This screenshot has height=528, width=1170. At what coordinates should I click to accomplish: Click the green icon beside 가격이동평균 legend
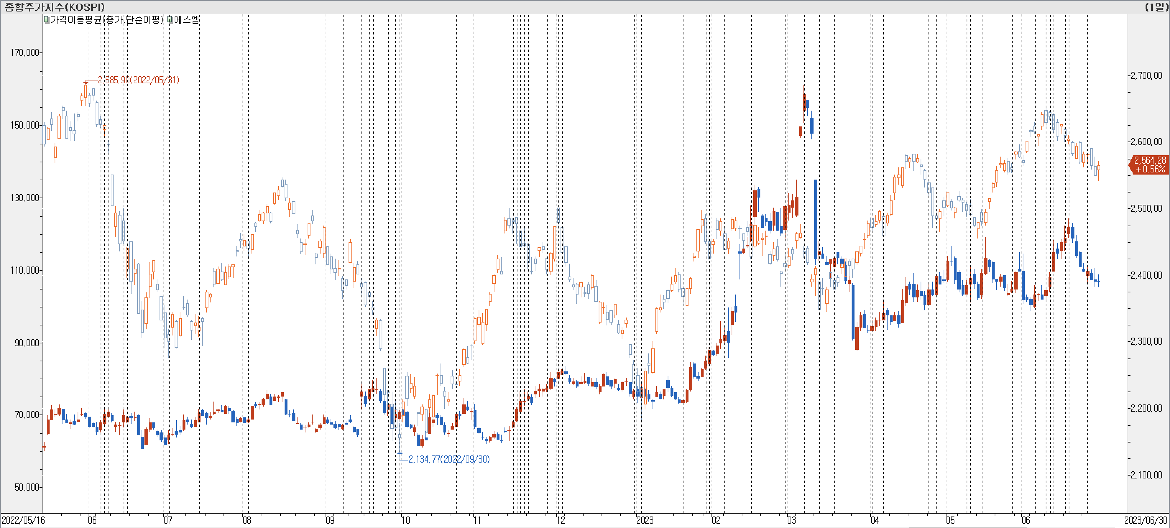click(x=46, y=19)
